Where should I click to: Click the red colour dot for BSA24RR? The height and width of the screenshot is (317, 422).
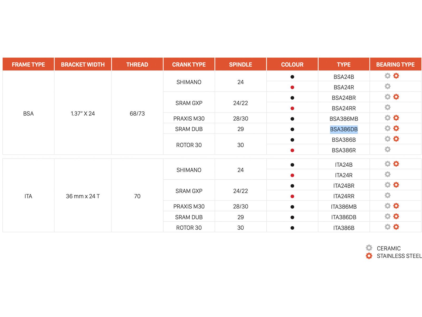(x=292, y=108)
